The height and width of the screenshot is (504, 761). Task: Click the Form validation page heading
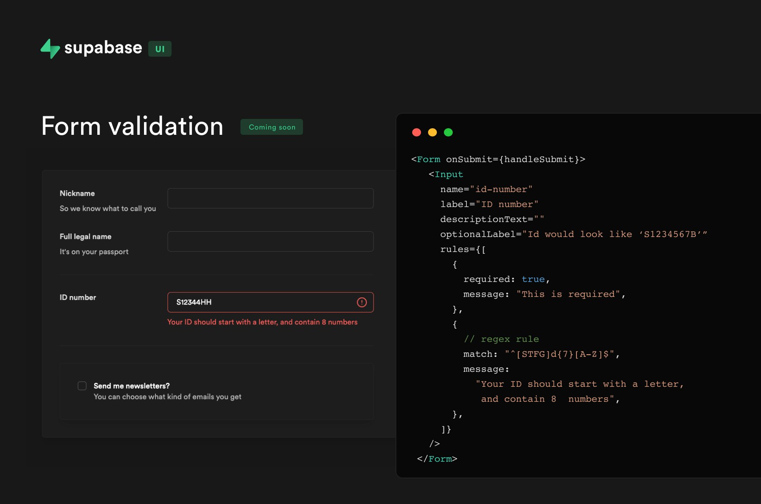tap(132, 126)
